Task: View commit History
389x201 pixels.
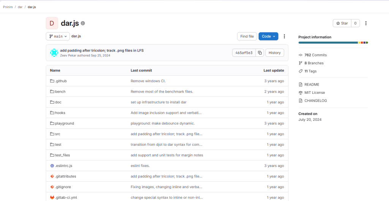Action: [275, 53]
